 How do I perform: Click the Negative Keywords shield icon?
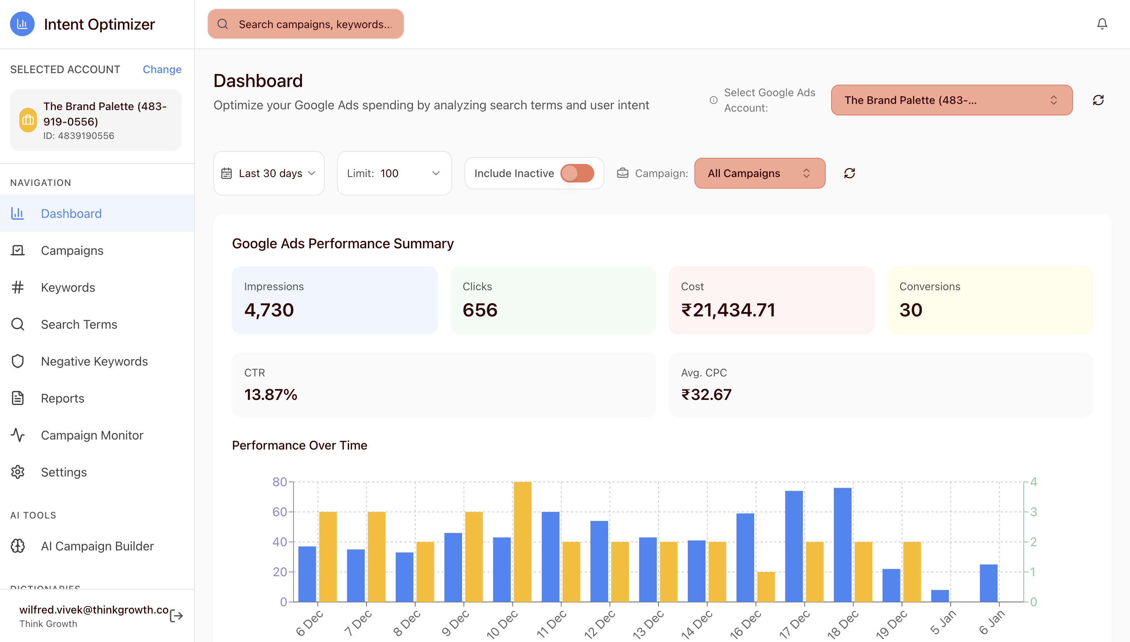coord(18,361)
